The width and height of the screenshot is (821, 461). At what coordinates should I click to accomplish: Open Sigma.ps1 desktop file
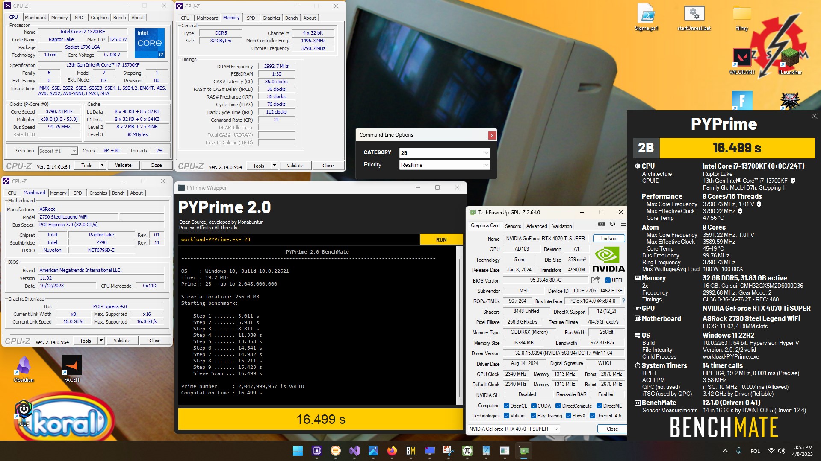[646, 17]
